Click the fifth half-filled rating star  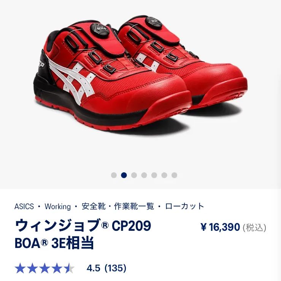click(x=69, y=268)
